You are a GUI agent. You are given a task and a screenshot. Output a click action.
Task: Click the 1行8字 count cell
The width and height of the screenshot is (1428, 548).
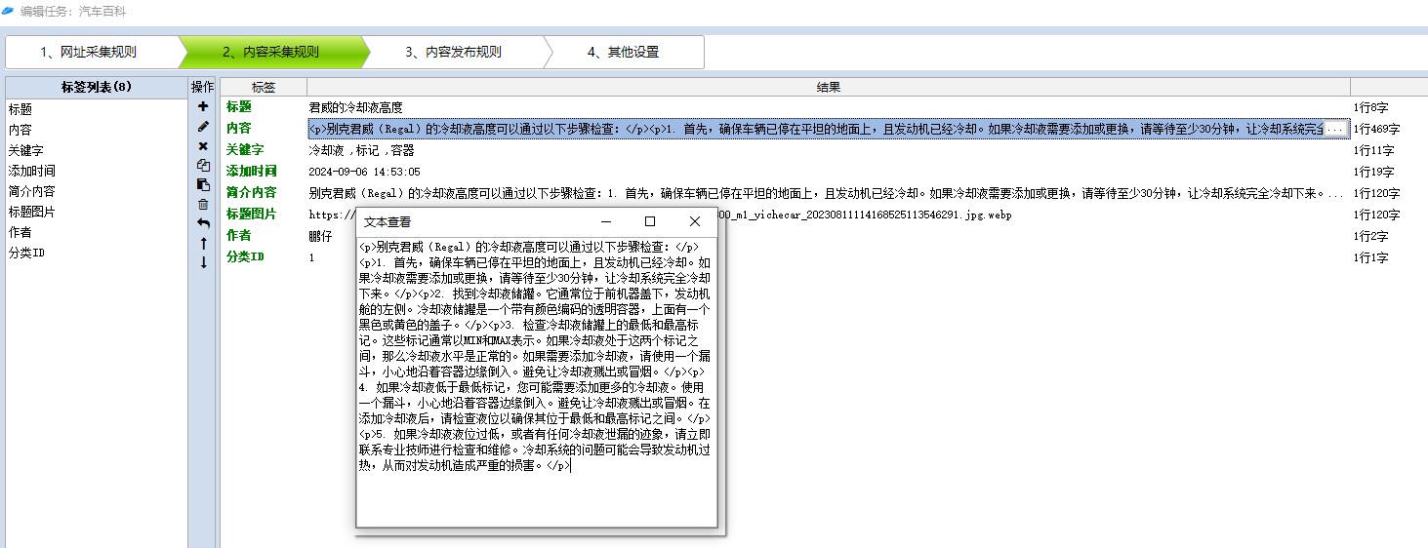(x=1370, y=107)
